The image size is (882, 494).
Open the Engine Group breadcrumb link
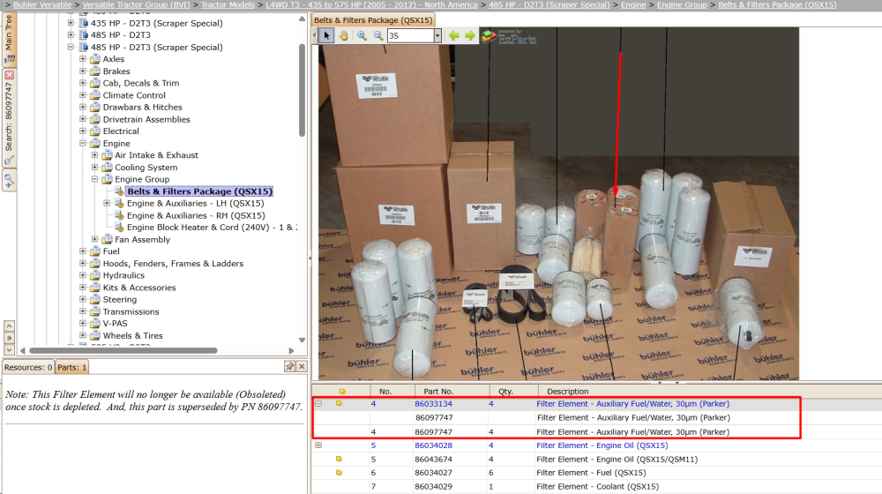tap(682, 4)
